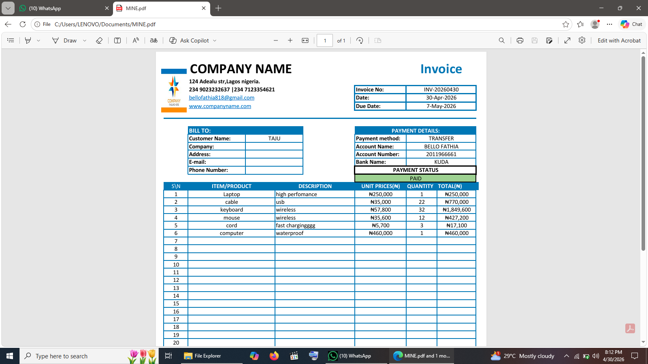
Task: Click the Save as icon
Action: tap(549, 40)
